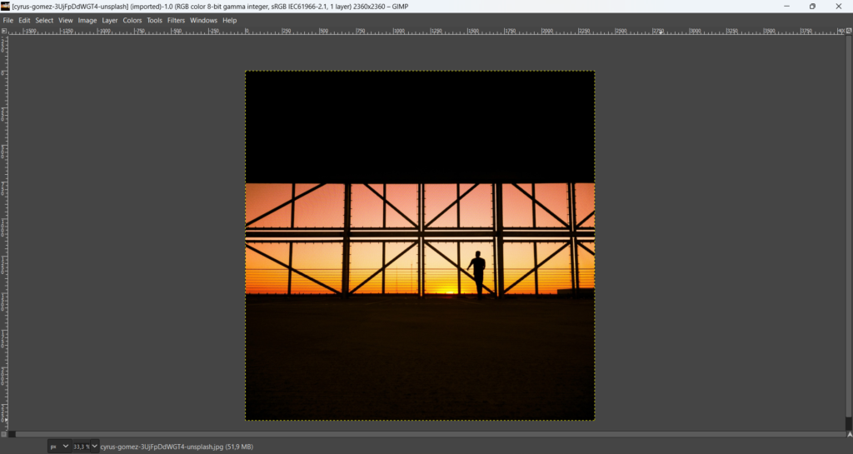The height and width of the screenshot is (454, 853).
Task: Expand the zoom level dropdown arrow
Action: pos(94,447)
